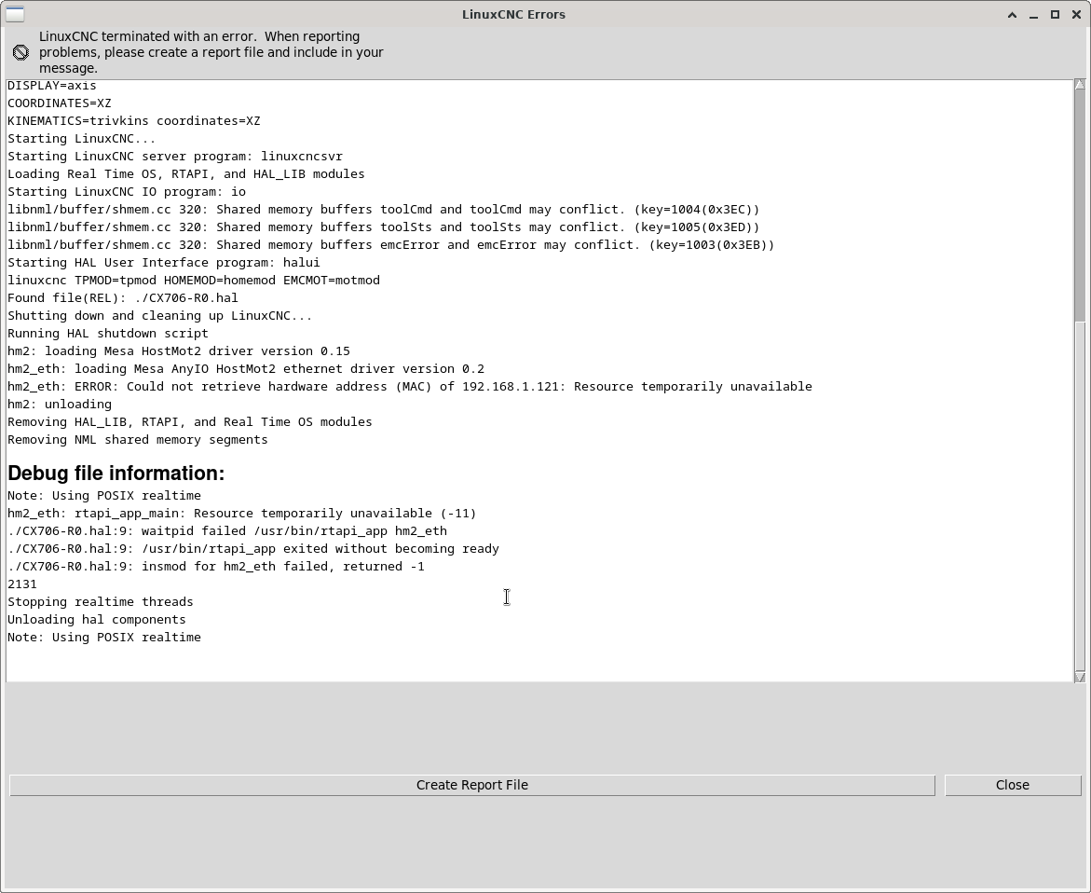Click the 'hm2: unloading' line
The width and height of the screenshot is (1091, 893).
[59, 405]
